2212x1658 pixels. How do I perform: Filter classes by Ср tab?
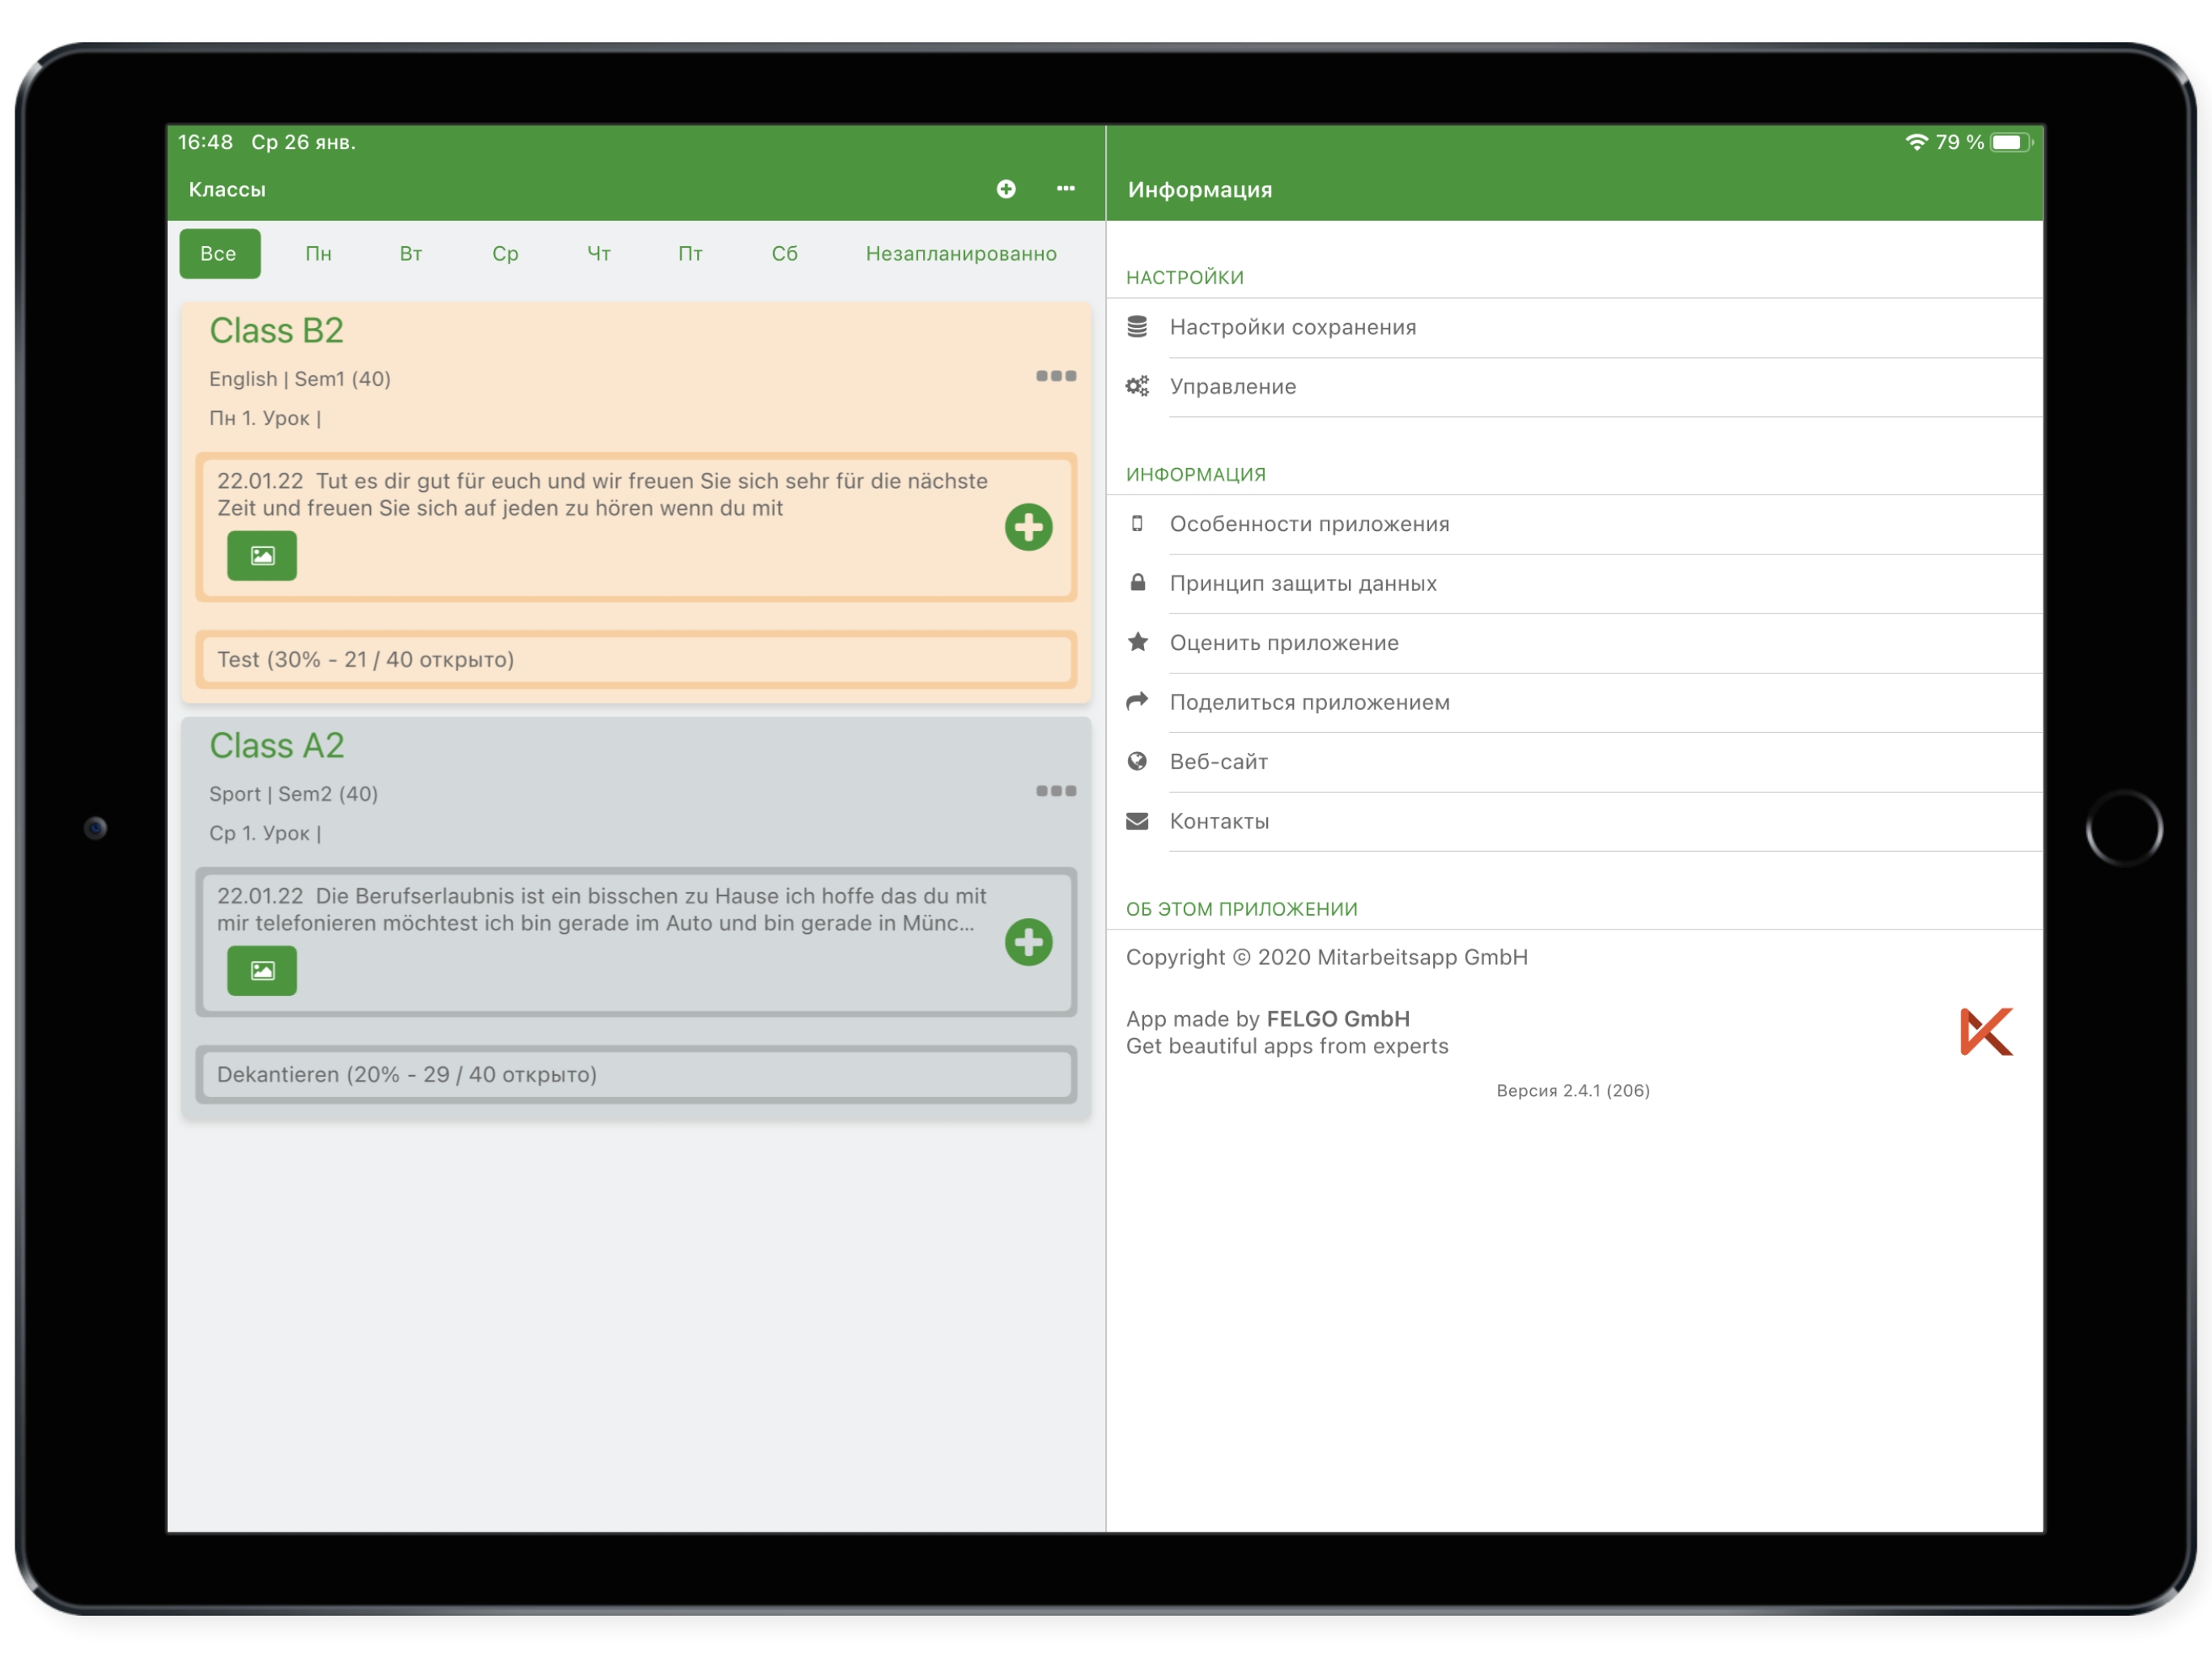pyautogui.click(x=505, y=254)
